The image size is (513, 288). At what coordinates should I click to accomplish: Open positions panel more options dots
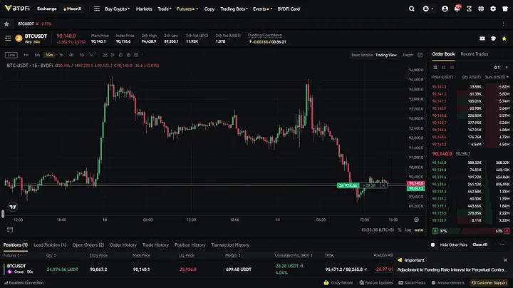pyautogui.click(x=502, y=245)
